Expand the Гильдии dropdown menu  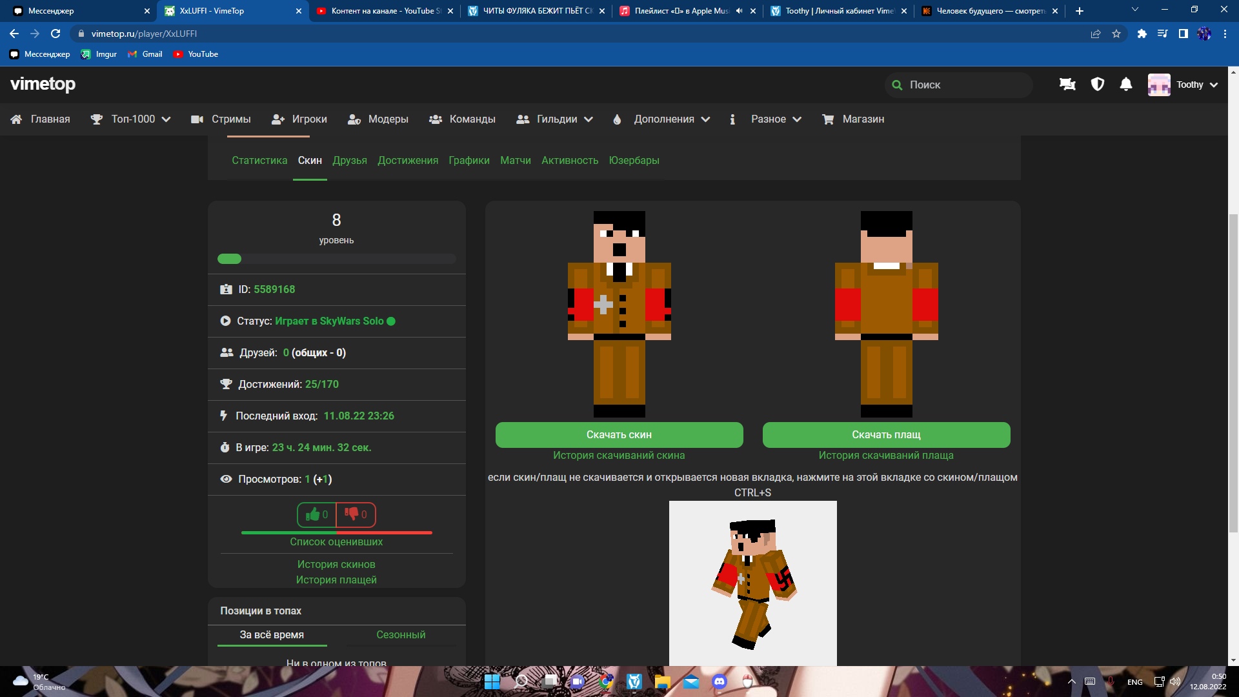[x=555, y=119]
